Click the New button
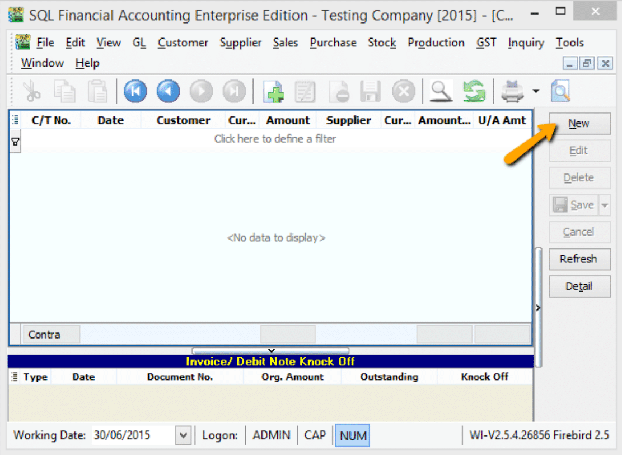 pos(579,123)
